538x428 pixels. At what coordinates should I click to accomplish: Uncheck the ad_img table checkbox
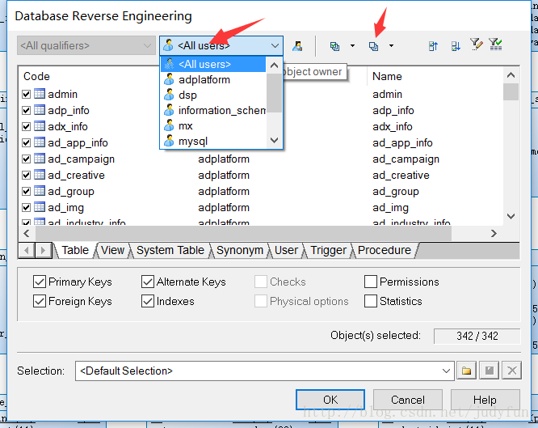tap(27, 207)
